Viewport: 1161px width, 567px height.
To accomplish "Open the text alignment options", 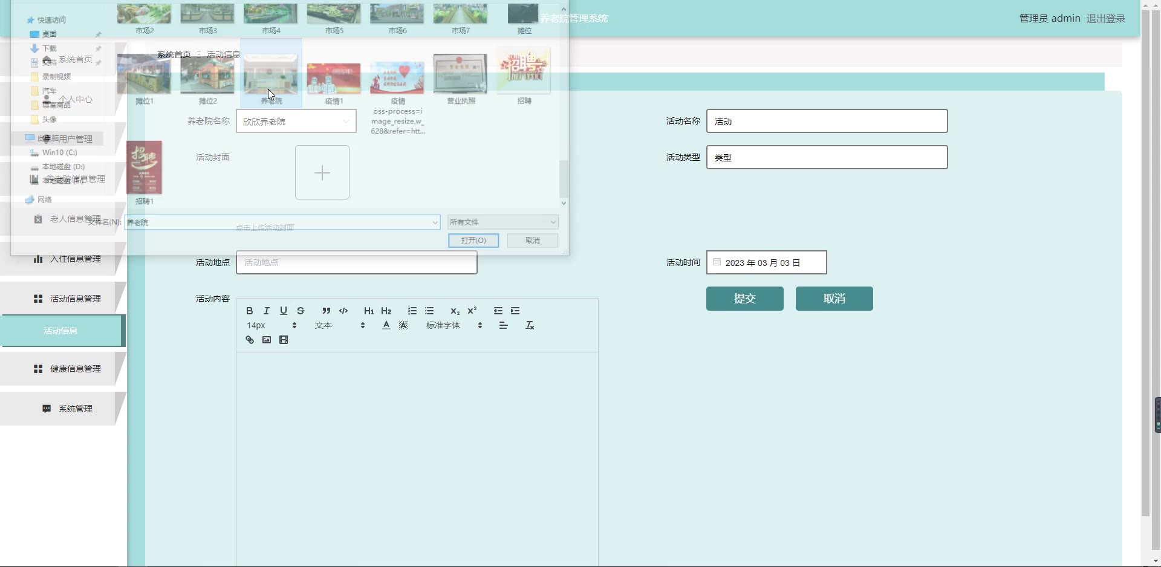I will pos(504,325).
